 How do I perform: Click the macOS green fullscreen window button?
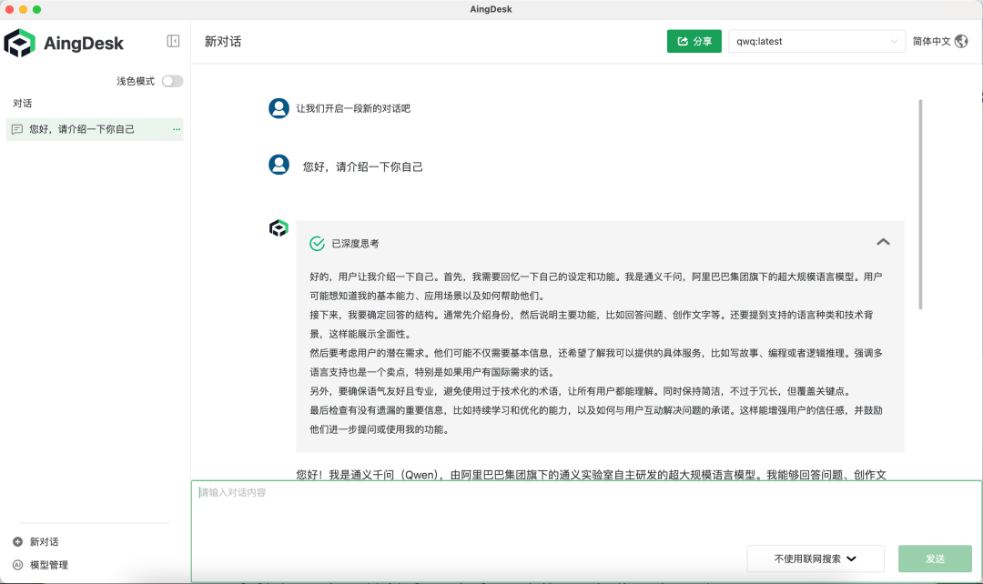[x=37, y=9]
